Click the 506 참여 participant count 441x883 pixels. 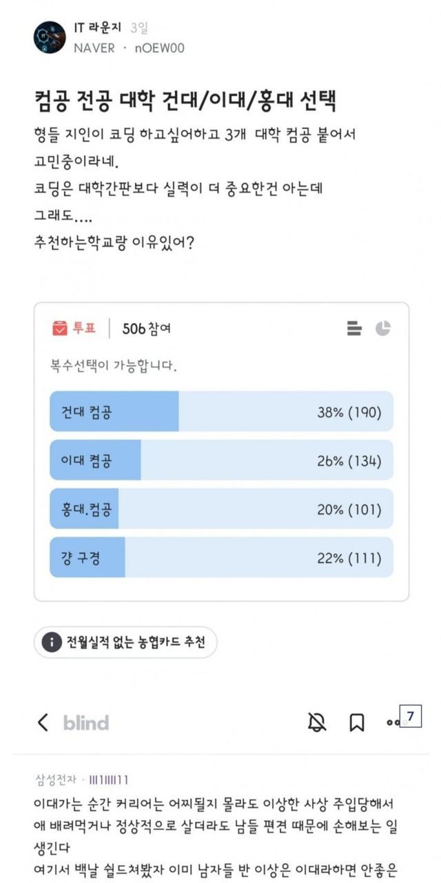pyautogui.click(x=146, y=329)
